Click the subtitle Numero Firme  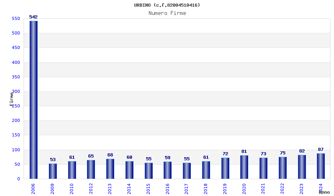click(167, 13)
